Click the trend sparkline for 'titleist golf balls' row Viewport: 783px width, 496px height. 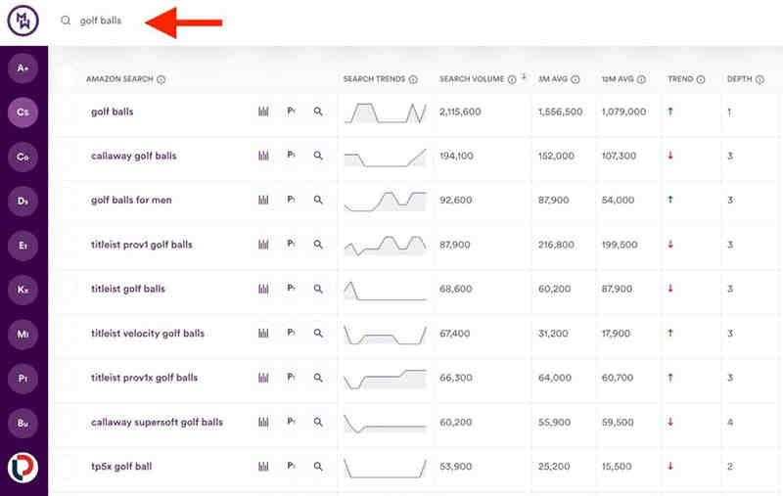click(x=385, y=291)
